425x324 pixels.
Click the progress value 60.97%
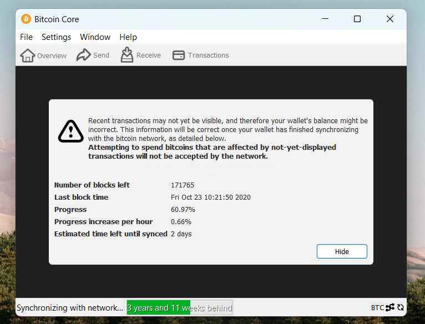click(183, 209)
